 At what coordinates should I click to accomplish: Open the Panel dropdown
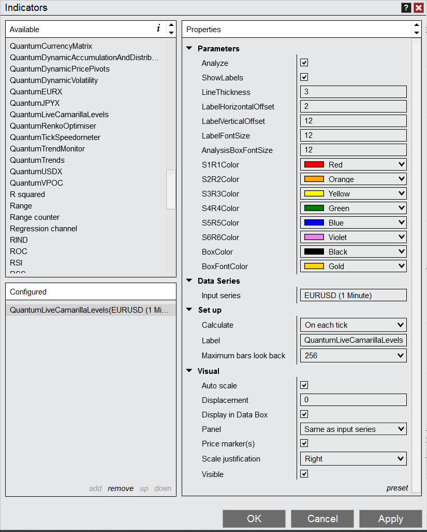(353, 429)
